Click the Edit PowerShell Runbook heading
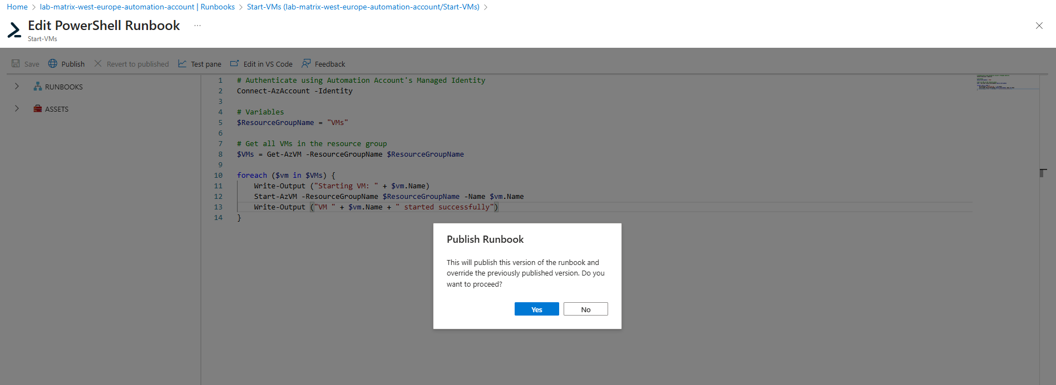This screenshot has width=1056, height=385. coord(104,26)
